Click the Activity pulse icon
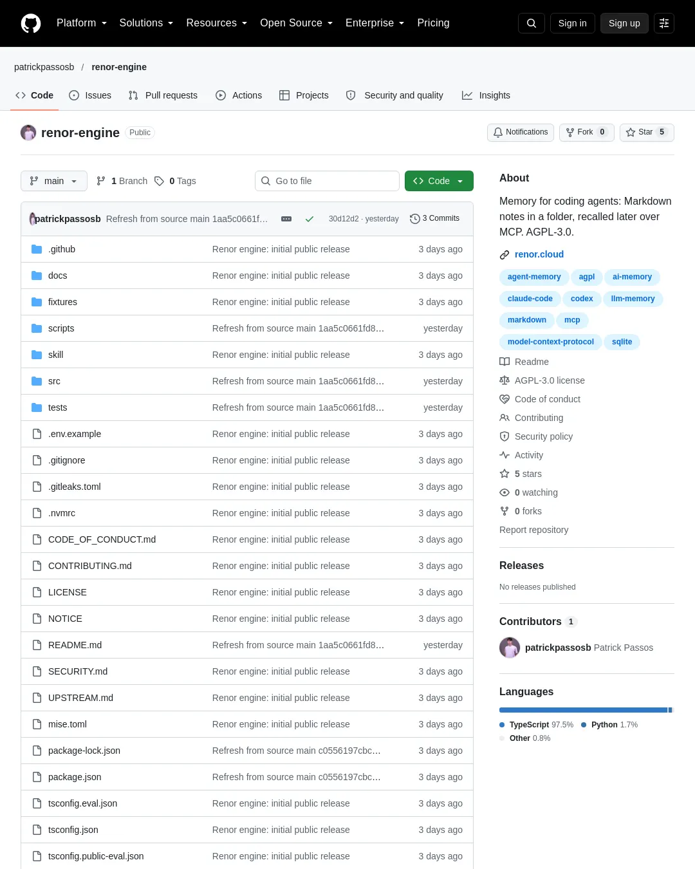 [x=505, y=455]
